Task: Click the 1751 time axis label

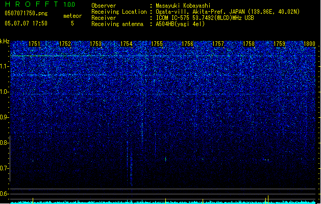Action: [34, 44]
